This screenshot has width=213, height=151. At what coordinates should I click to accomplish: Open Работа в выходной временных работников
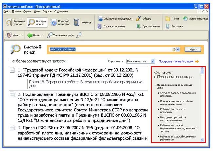(178, 138)
